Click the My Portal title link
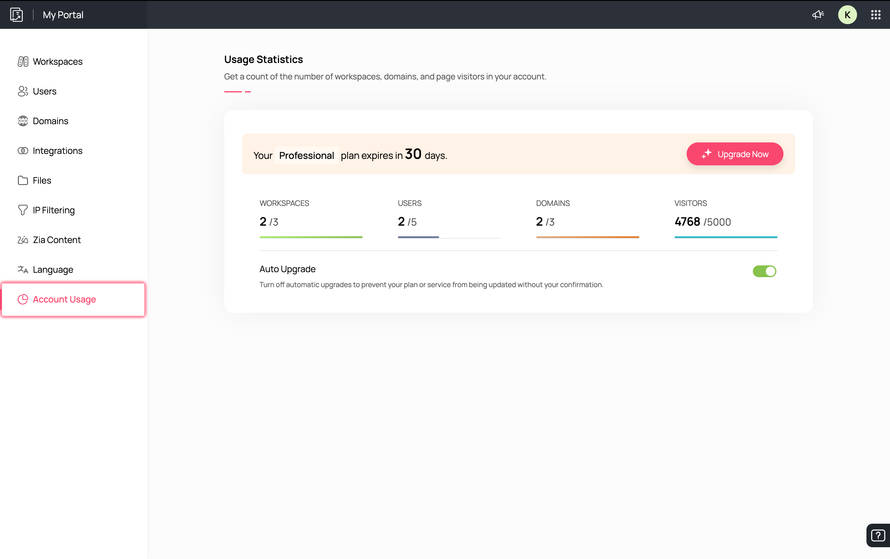The height and width of the screenshot is (559, 890). point(63,15)
